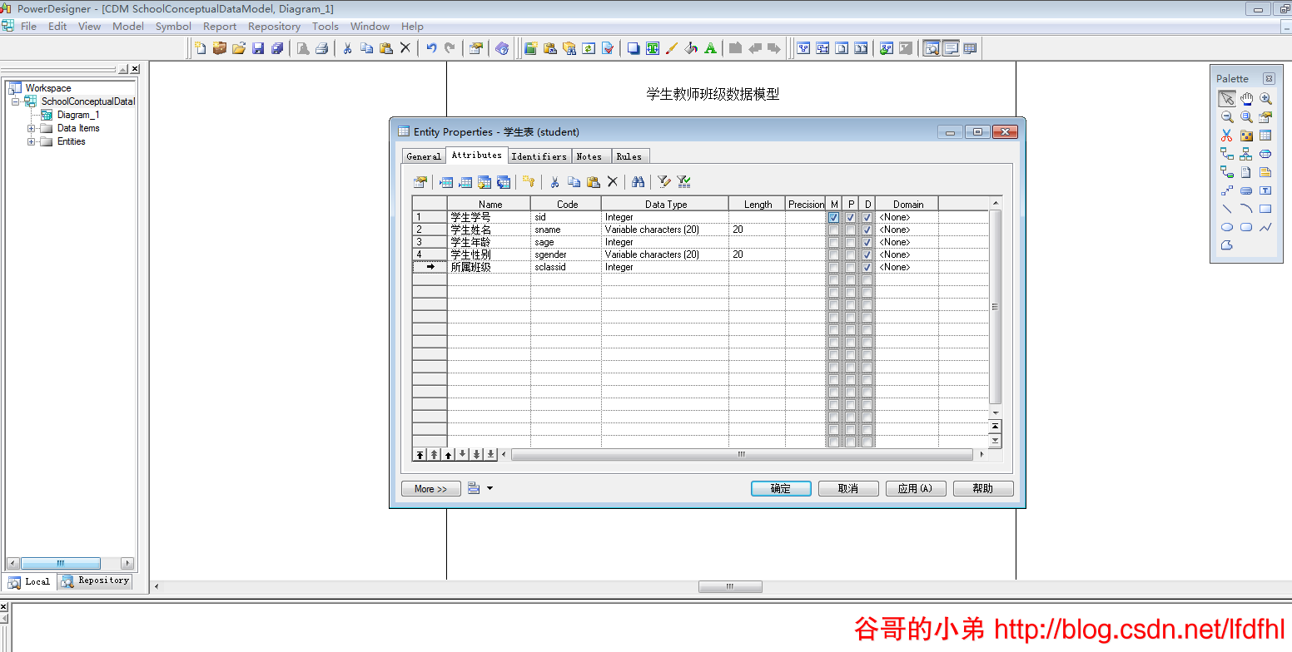Switch to the General tab
Viewport: 1292px width, 652px height.
point(424,156)
